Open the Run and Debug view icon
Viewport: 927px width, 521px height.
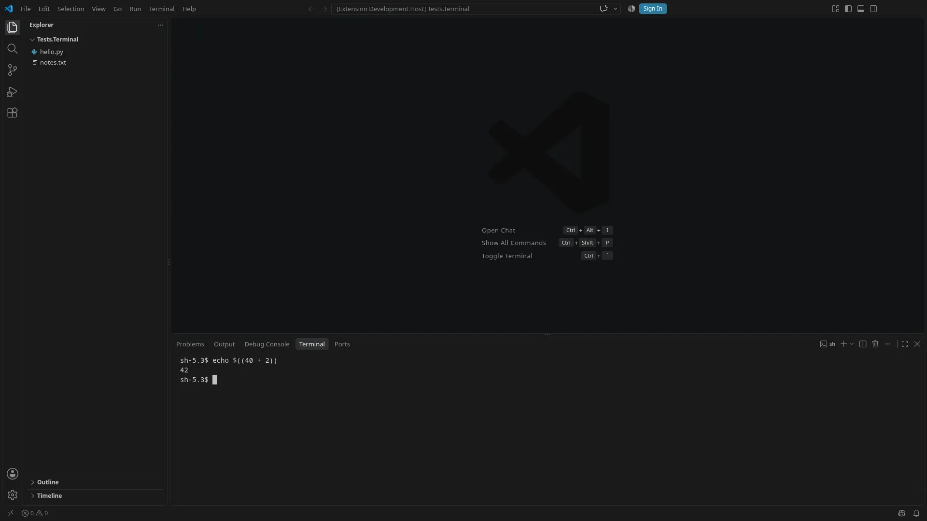pos(12,92)
